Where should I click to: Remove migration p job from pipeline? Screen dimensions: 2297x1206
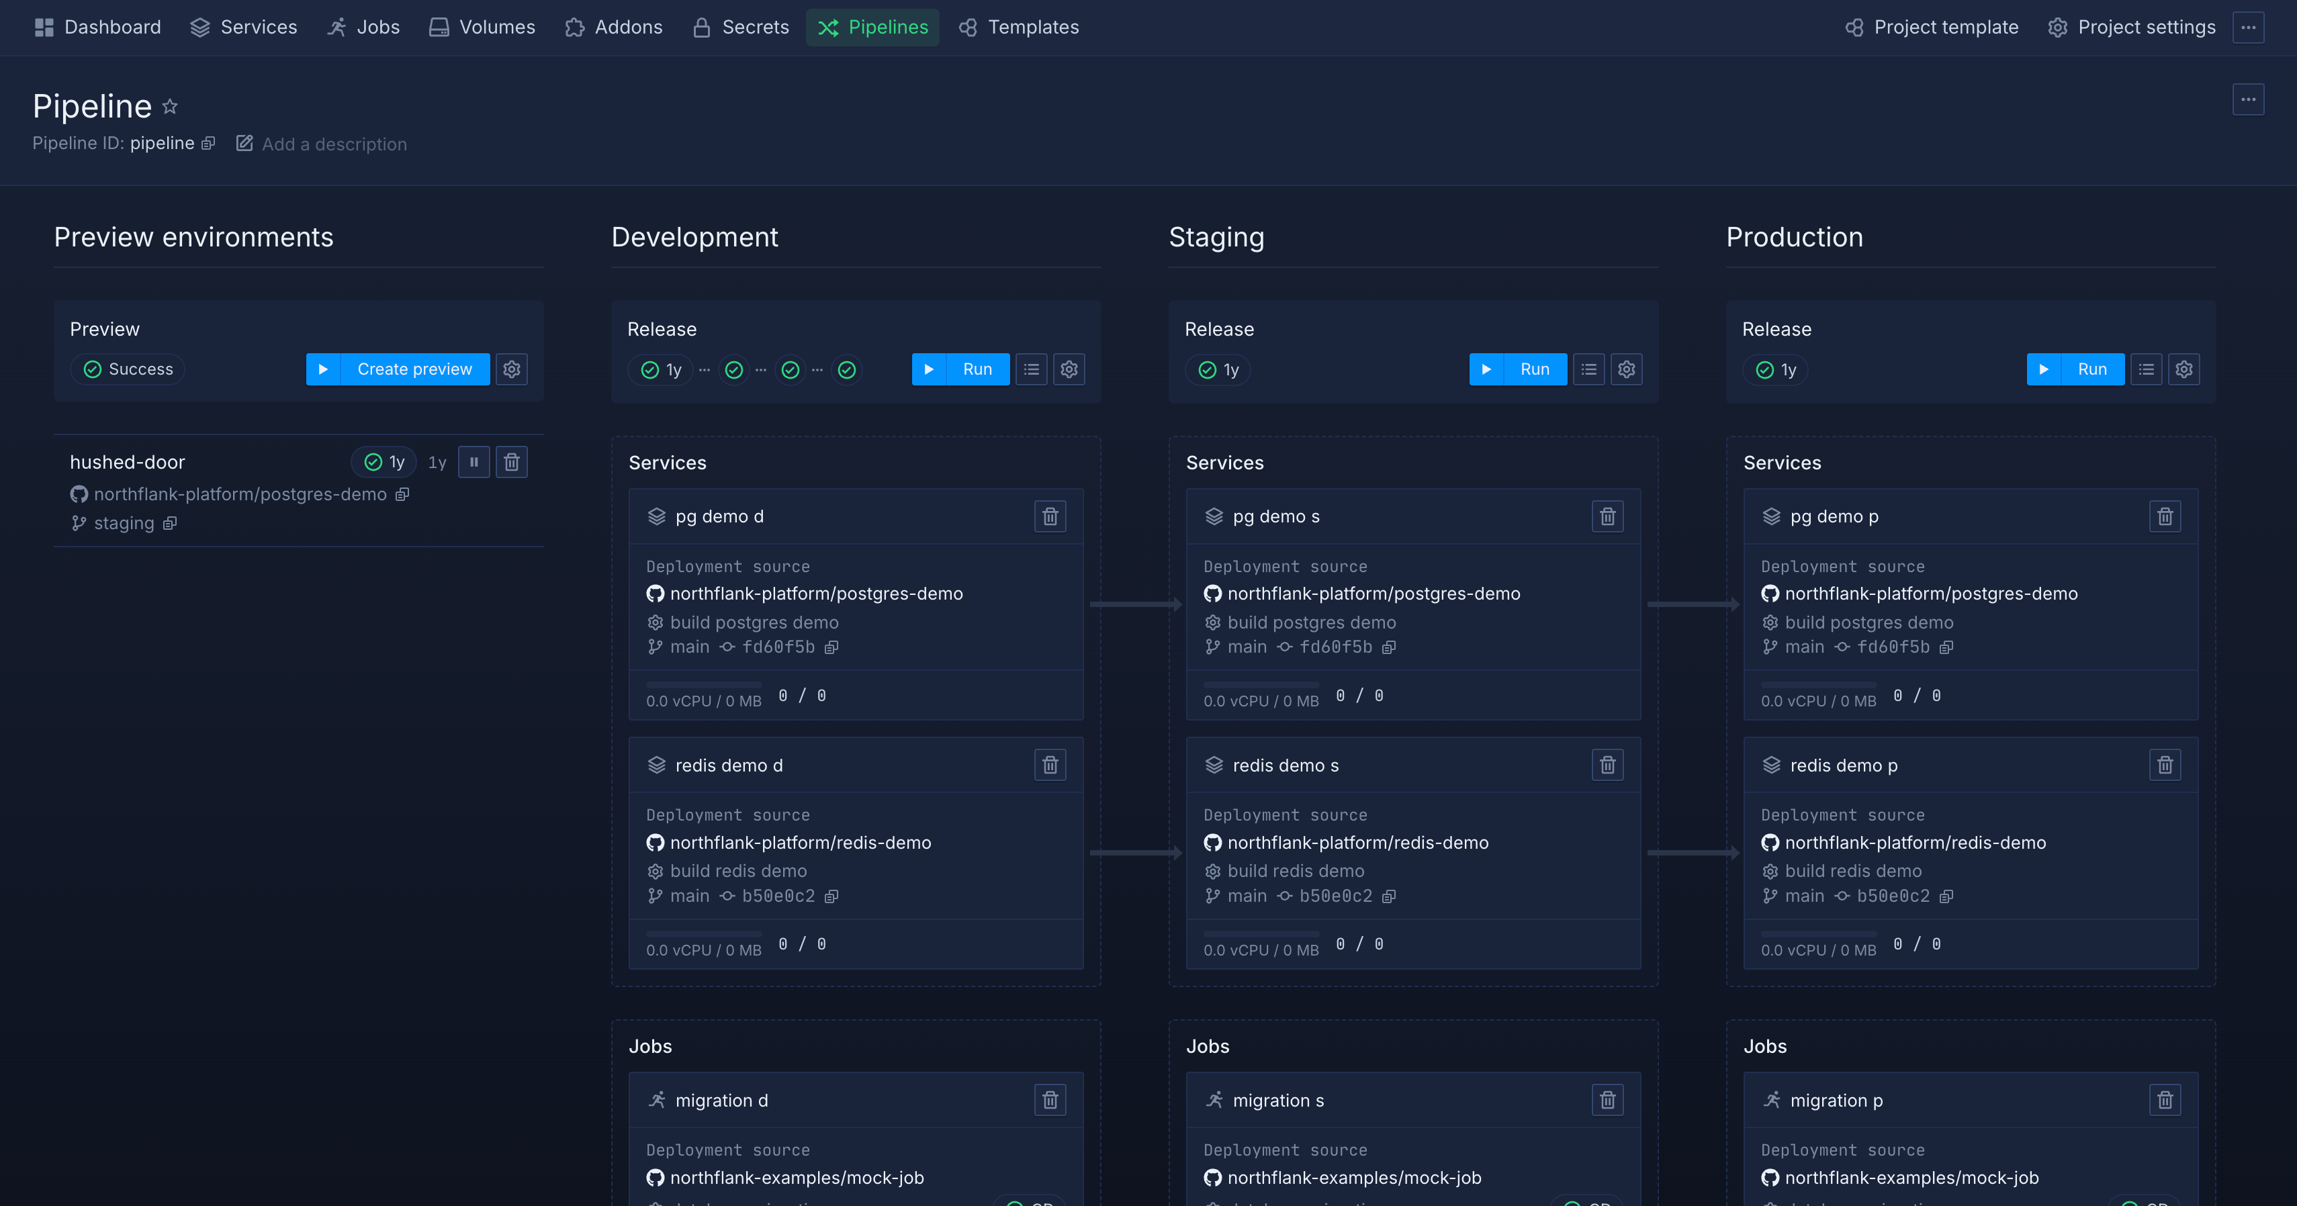coord(2165,1100)
